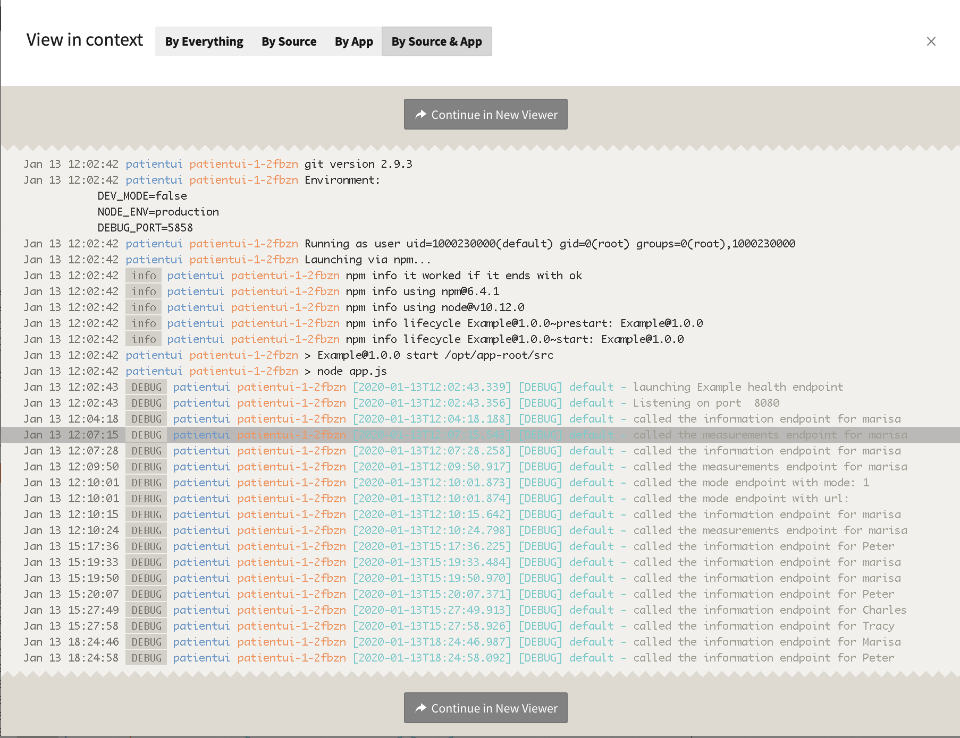Image resolution: width=960 pixels, height=738 pixels.
Task: Click patientui-1-2fbzn on the 12:07:28 line
Action: pyautogui.click(x=291, y=451)
